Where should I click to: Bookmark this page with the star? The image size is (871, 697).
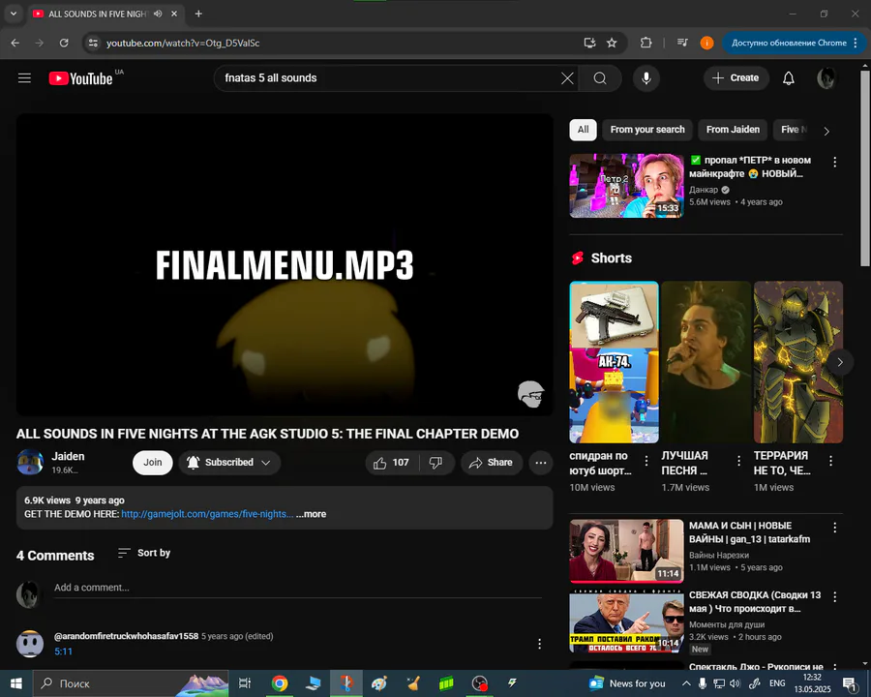tap(612, 43)
